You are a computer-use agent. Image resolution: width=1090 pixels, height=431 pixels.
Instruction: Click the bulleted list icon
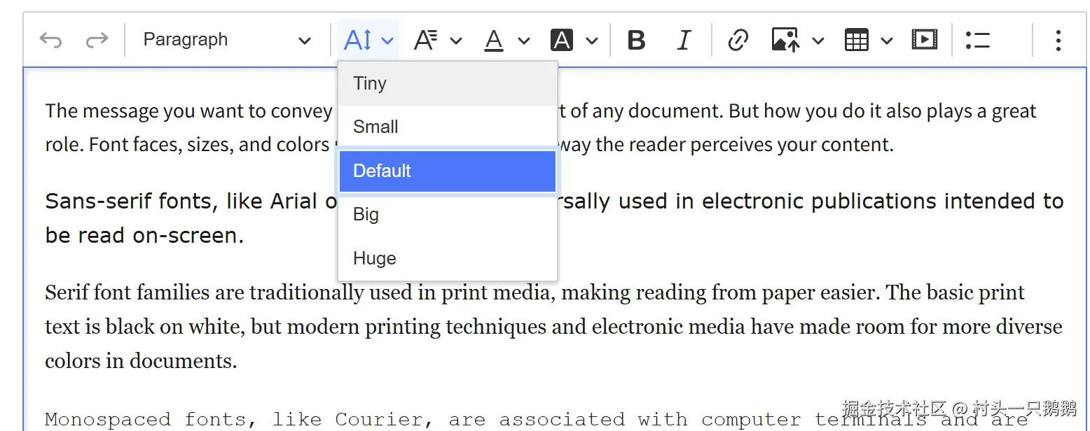pos(977,40)
